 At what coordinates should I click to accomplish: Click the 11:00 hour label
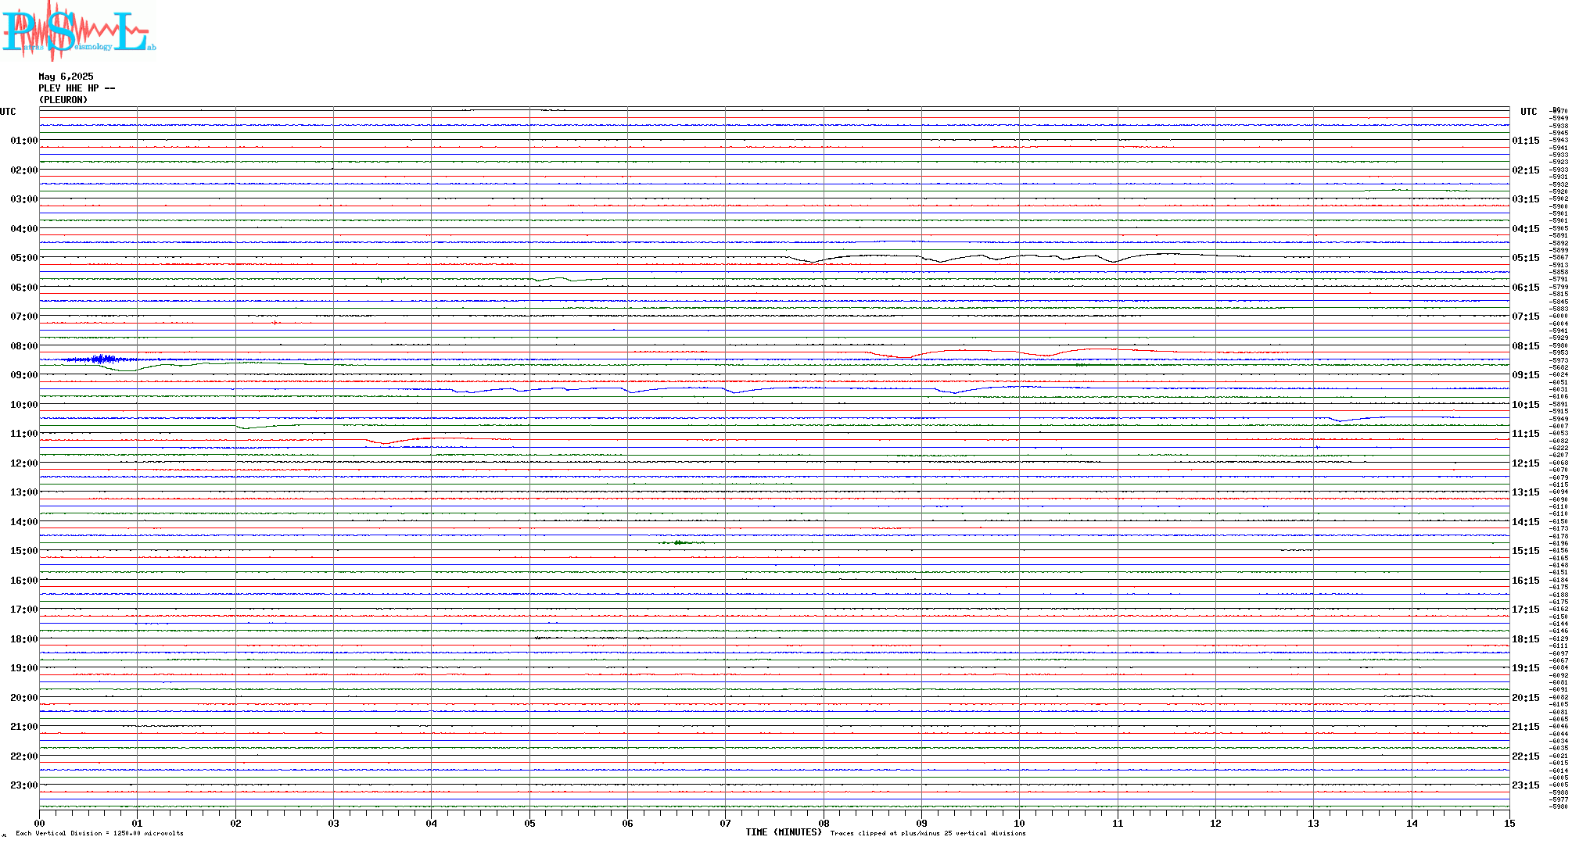(x=24, y=434)
